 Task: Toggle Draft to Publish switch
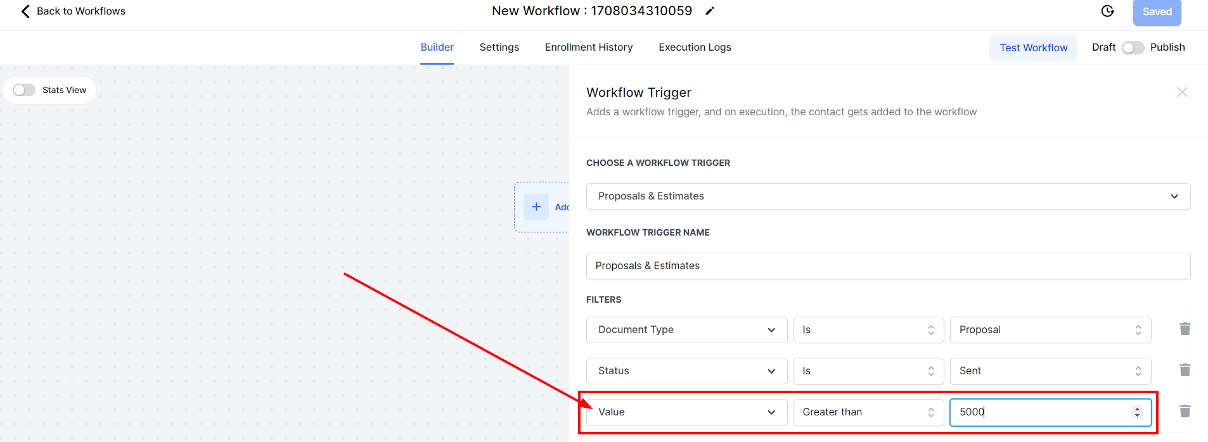tap(1133, 47)
